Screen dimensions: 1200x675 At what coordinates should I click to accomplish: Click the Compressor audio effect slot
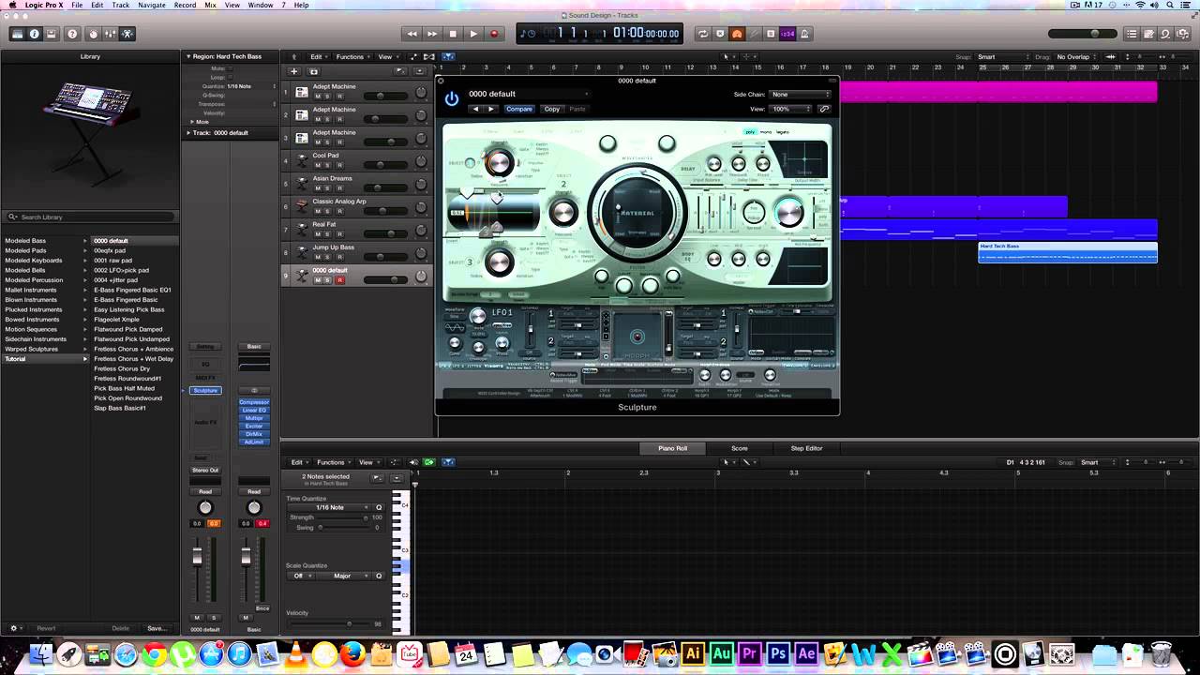click(254, 402)
